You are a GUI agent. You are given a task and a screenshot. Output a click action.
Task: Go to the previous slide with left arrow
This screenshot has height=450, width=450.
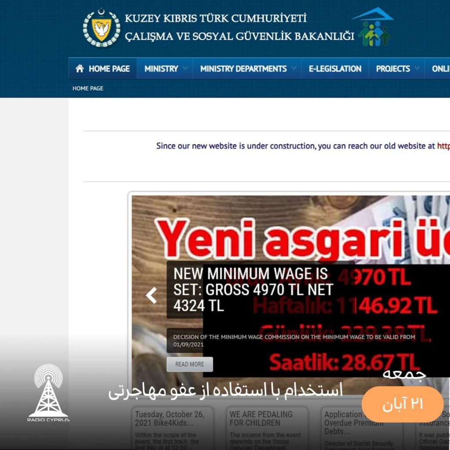point(151,295)
